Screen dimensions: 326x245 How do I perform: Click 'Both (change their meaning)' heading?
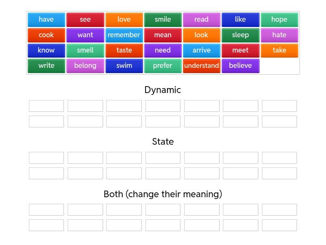click(163, 194)
